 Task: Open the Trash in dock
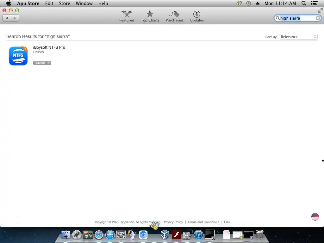point(259,234)
